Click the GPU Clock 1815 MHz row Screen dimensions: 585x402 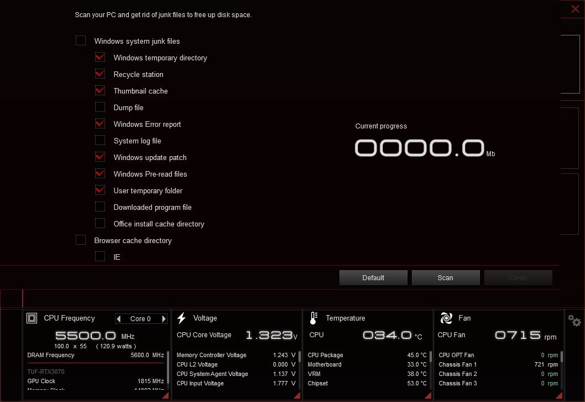pyautogui.click(x=96, y=381)
